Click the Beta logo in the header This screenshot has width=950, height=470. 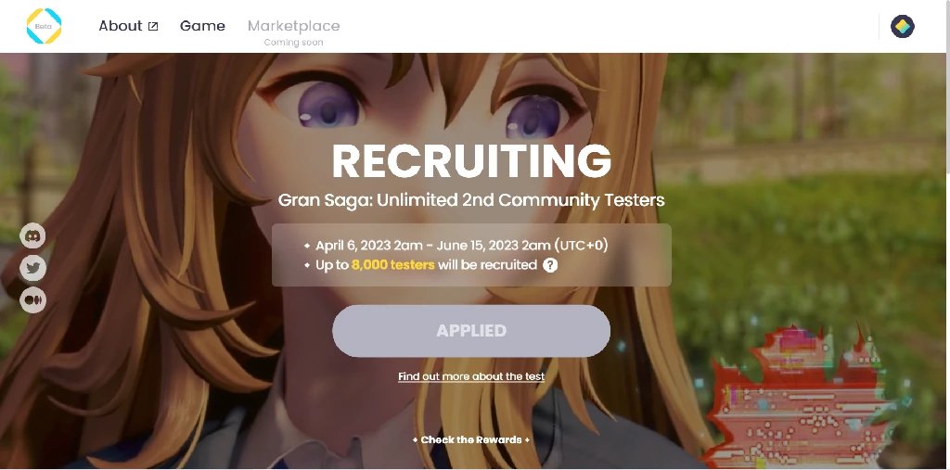pyautogui.click(x=44, y=26)
